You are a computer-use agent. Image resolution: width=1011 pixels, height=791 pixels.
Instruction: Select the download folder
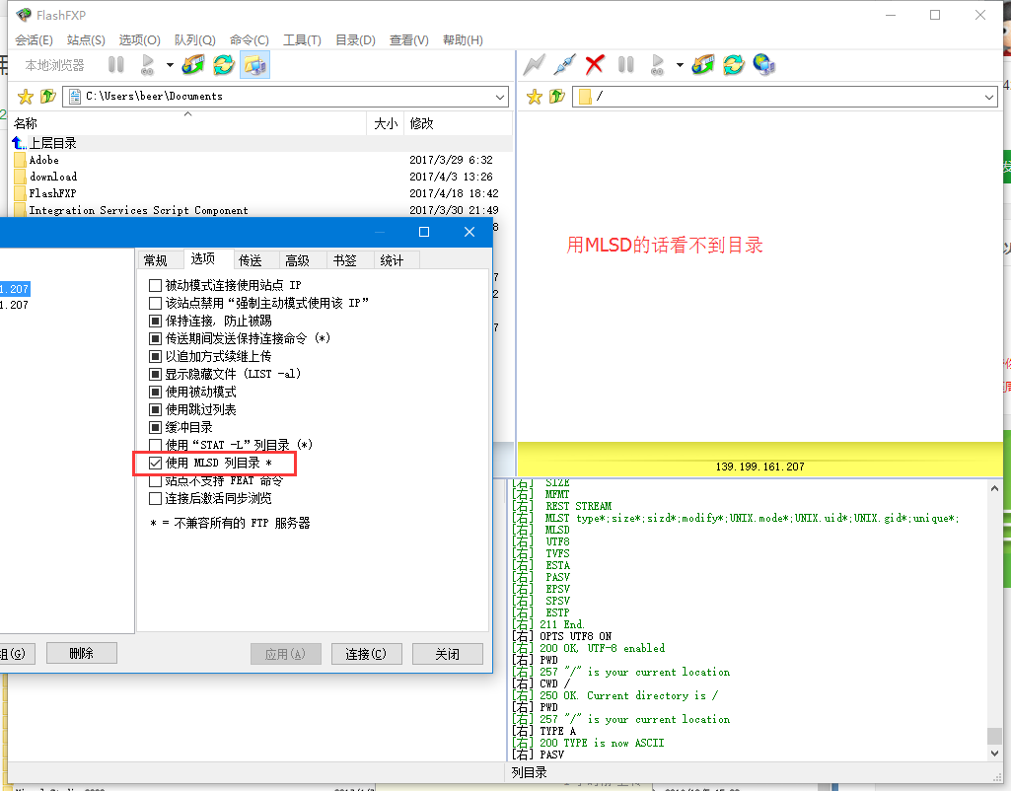[x=53, y=177]
